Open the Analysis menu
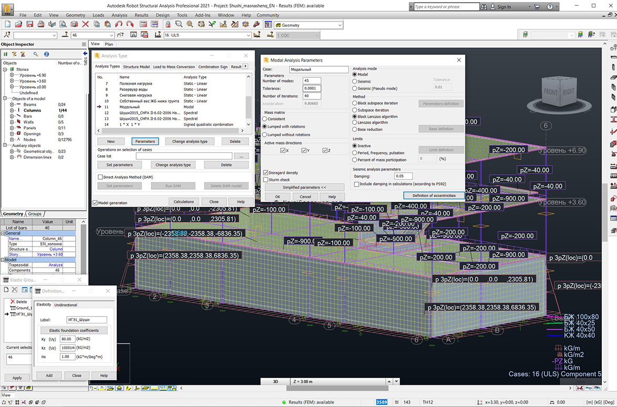 tap(119, 15)
